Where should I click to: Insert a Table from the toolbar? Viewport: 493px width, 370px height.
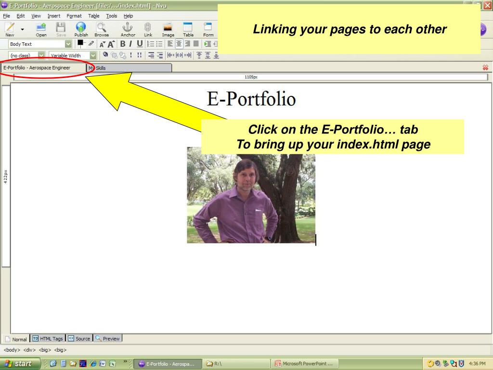(188, 29)
